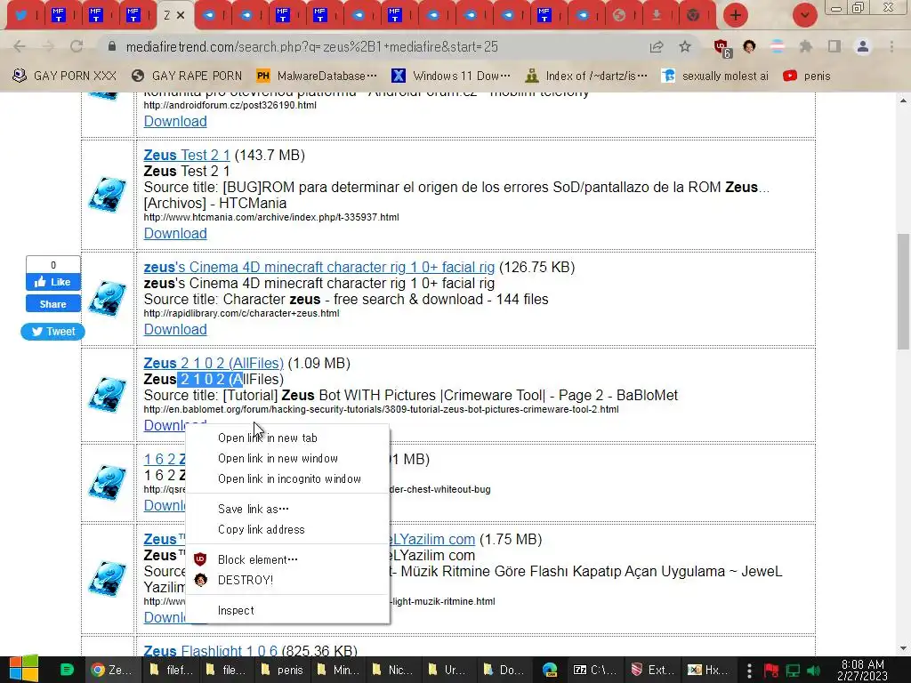911x683 pixels.
Task: Open the striped flag extension icon
Action: pos(778,46)
